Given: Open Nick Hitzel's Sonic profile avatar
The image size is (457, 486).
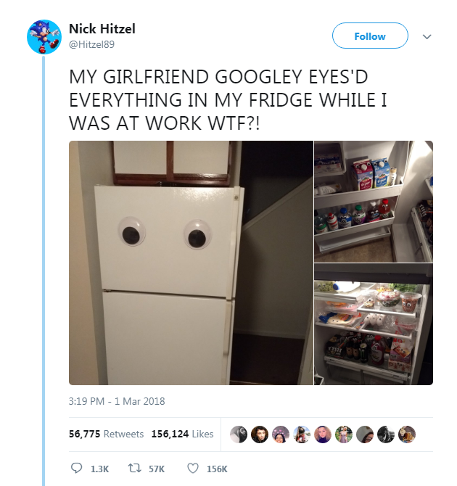Looking at the screenshot, I should tap(44, 37).
